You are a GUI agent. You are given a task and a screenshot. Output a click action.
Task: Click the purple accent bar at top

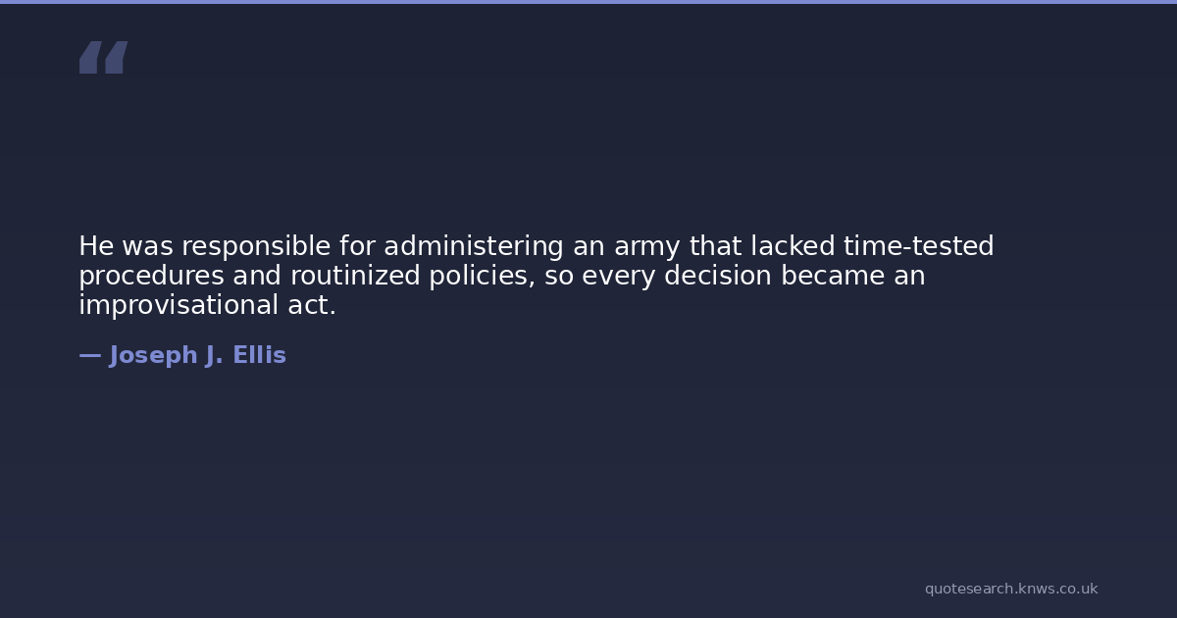click(x=588, y=2)
